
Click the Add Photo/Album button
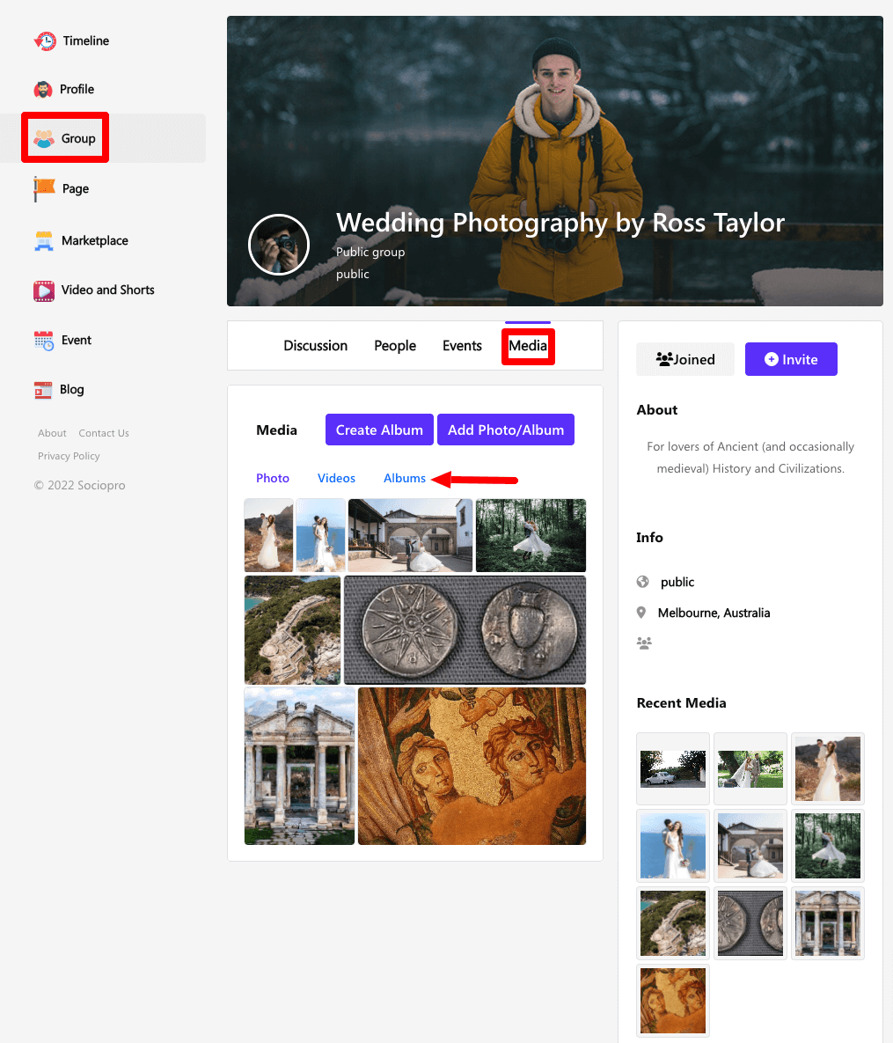click(506, 430)
